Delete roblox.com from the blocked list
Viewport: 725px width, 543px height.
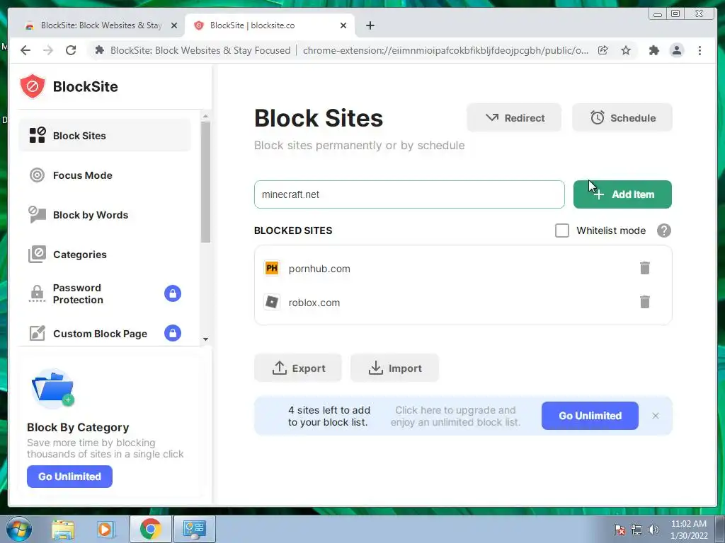pos(644,302)
